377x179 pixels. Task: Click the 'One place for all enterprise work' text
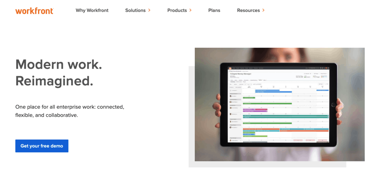[x=70, y=111]
